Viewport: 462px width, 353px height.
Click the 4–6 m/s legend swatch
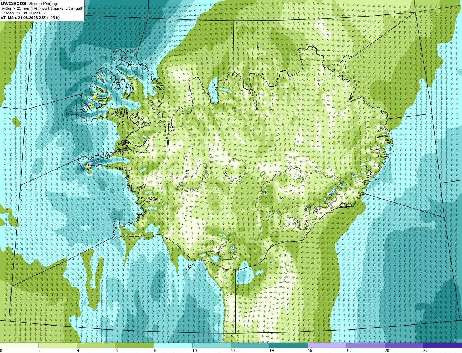(x=96, y=345)
